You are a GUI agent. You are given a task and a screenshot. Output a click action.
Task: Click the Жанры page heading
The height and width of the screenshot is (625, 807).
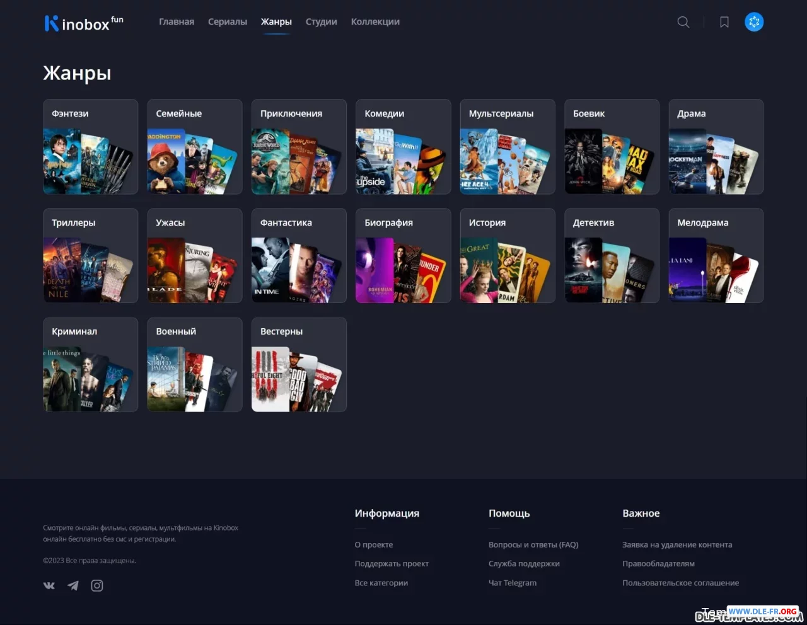[x=77, y=74]
